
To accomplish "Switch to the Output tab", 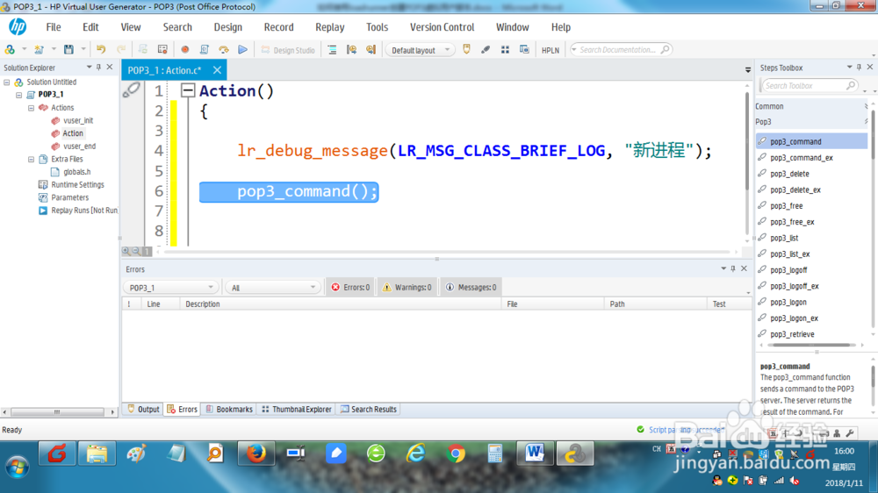I will 143,410.
